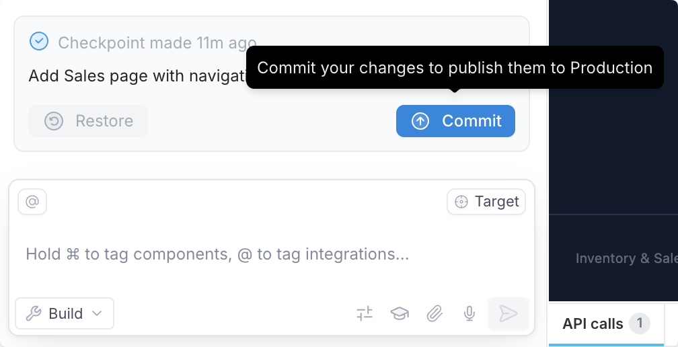Screen dimensions: 678x347
Task: Click the up-arrow icon in Commit
Action: 420,121
